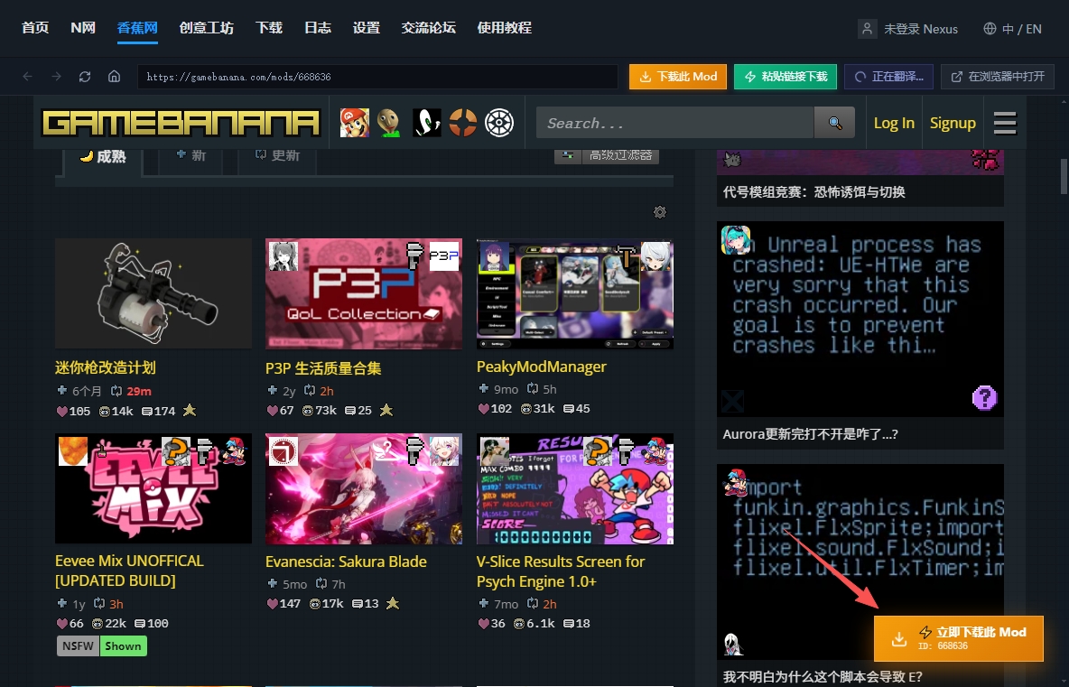Open the 使用教程 tab
This screenshot has height=687, width=1069.
[505, 28]
